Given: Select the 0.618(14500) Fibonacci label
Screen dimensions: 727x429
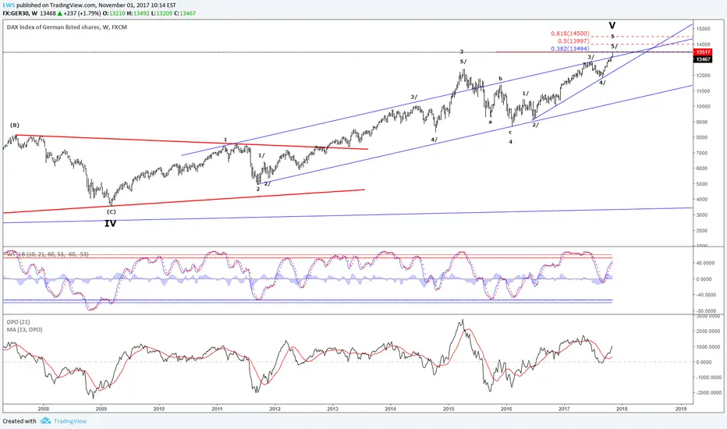Looking at the screenshot, I should point(570,34).
